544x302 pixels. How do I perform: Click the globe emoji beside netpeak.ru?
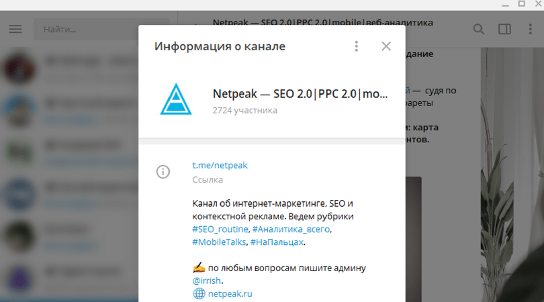199,293
